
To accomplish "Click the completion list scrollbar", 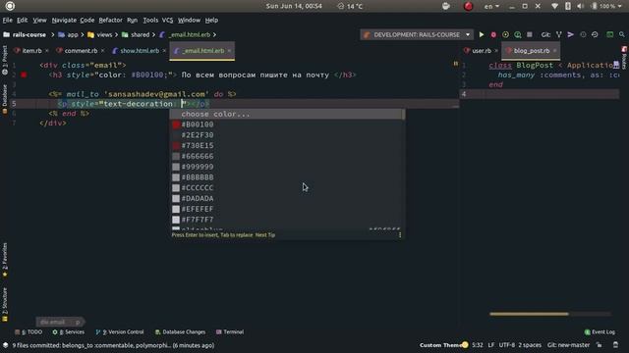I will click(x=403, y=115).
